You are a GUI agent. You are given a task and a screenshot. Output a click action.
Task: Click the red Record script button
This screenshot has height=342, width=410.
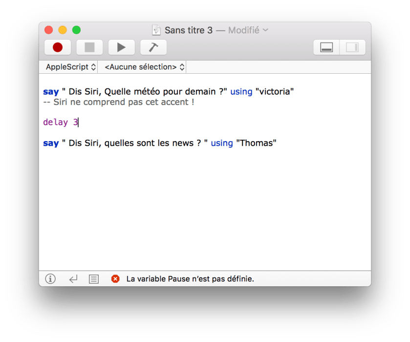pyautogui.click(x=58, y=47)
